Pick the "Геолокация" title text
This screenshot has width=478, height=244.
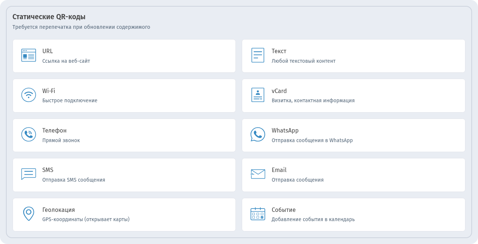[58, 210]
